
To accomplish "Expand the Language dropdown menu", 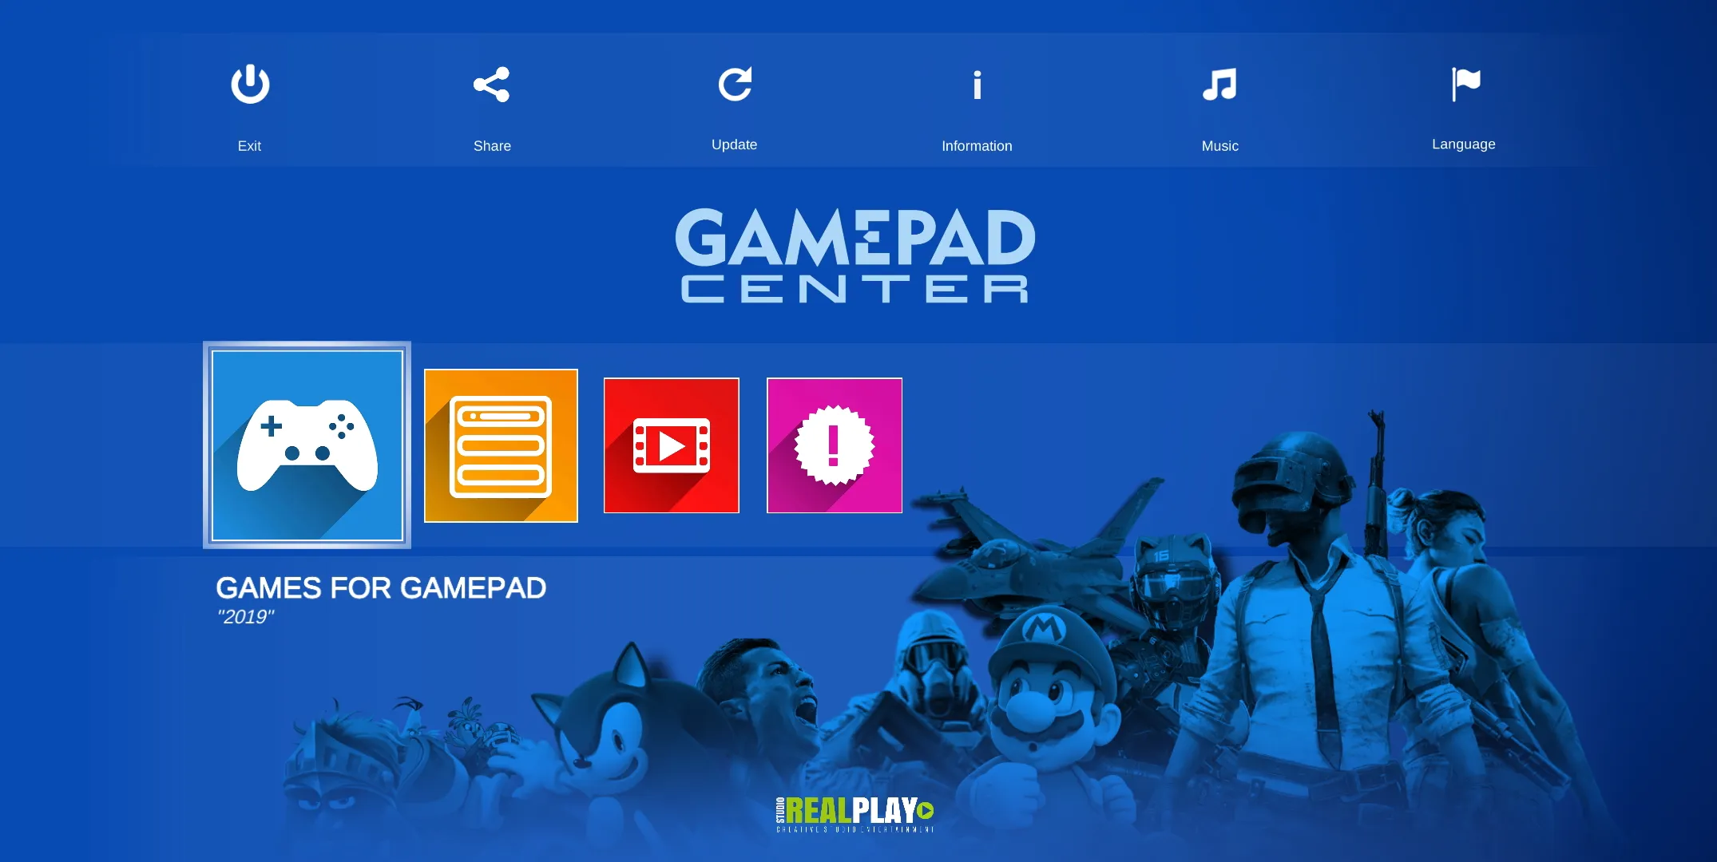I will (1461, 103).
